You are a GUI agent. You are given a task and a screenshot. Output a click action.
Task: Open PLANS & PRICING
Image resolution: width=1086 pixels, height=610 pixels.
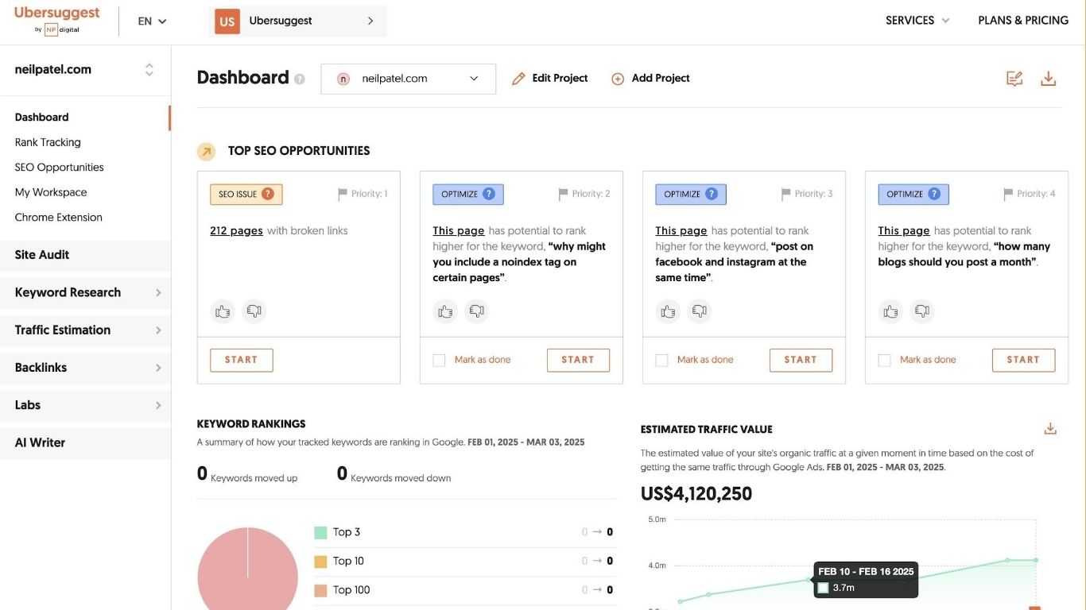coord(1023,21)
